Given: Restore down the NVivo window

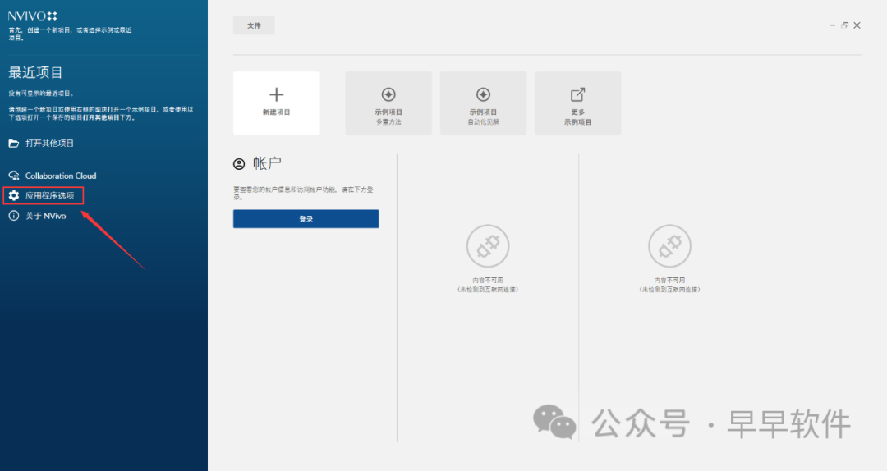Looking at the screenshot, I should click(844, 25).
